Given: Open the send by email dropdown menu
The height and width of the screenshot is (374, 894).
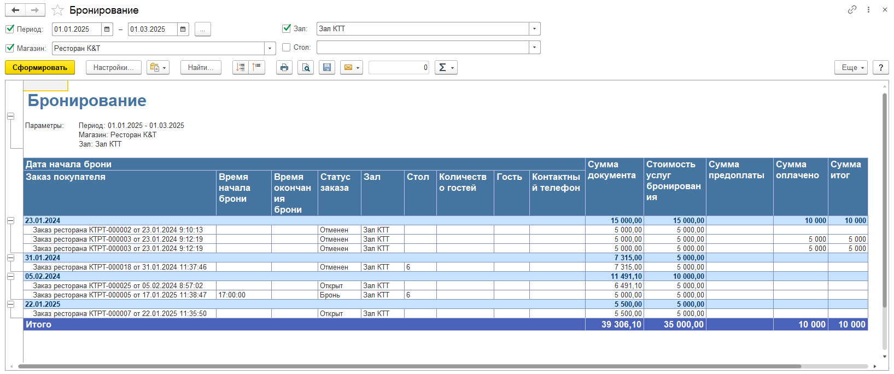Looking at the screenshot, I should pos(352,67).
